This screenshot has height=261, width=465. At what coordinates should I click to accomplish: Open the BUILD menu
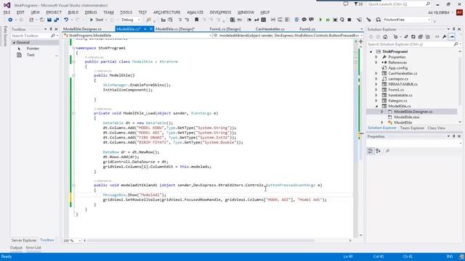73,12
